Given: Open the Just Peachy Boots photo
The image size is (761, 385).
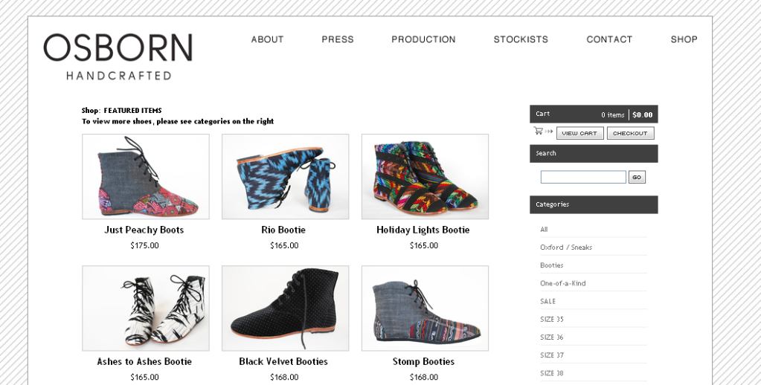Looking at the screenshot, I should (146, 177).
